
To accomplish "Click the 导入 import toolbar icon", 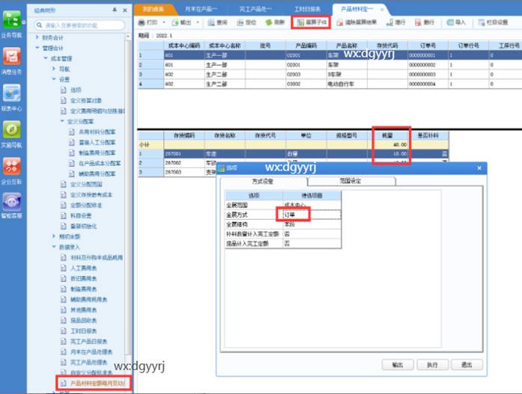I will tap(455, 23).
